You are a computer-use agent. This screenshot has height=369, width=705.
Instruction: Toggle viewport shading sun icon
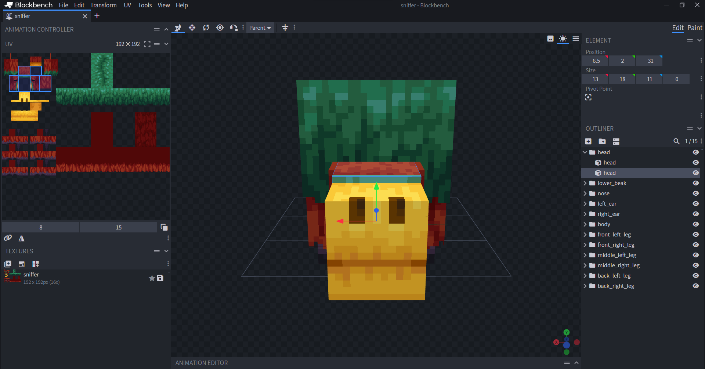click(x=563, y=39)
